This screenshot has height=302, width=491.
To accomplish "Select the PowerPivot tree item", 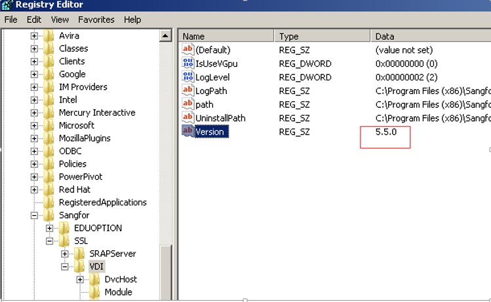I will [81, 176].
